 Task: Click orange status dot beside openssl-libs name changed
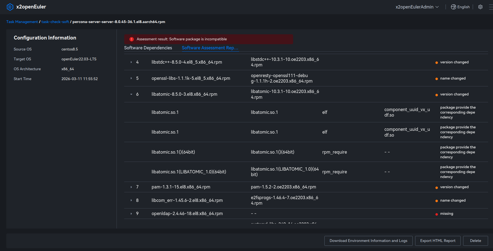[437, 79]
